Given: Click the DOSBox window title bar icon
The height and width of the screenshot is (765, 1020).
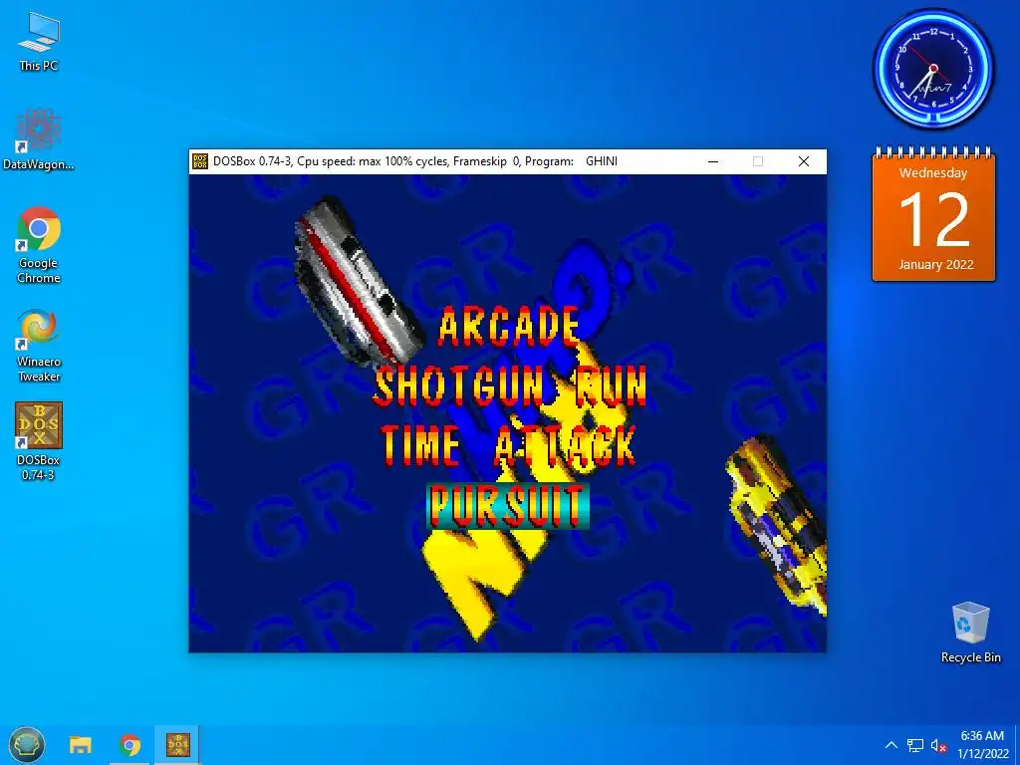Looking at the screenshot, I should click(x=199, y=161).
